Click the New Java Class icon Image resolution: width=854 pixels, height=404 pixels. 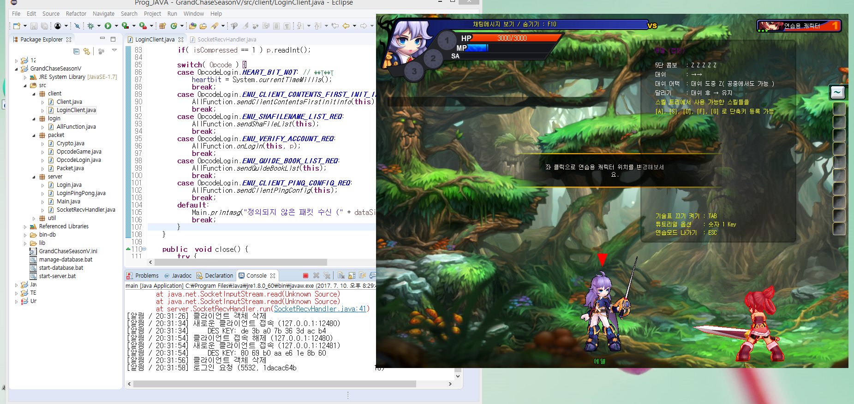[x=173, y=26]
